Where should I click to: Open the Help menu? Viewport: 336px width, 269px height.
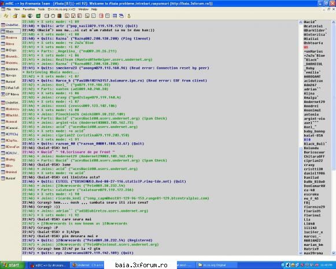(x=94, y=9)
